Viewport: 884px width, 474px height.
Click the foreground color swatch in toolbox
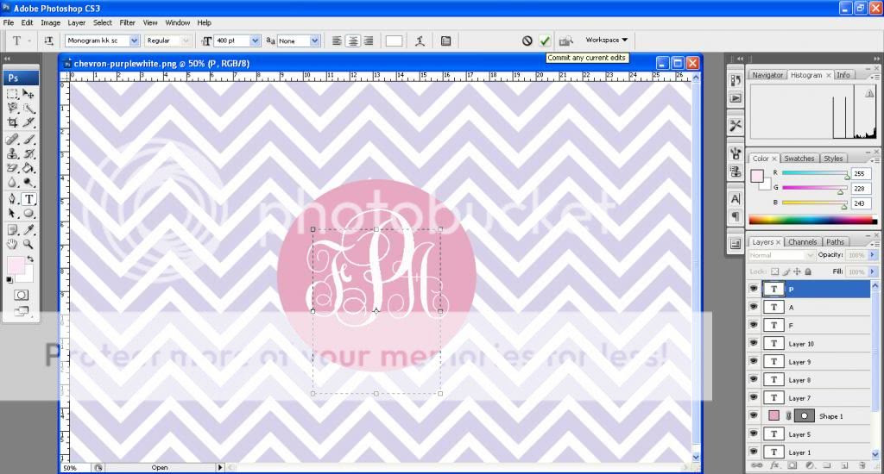click(16, 265)
